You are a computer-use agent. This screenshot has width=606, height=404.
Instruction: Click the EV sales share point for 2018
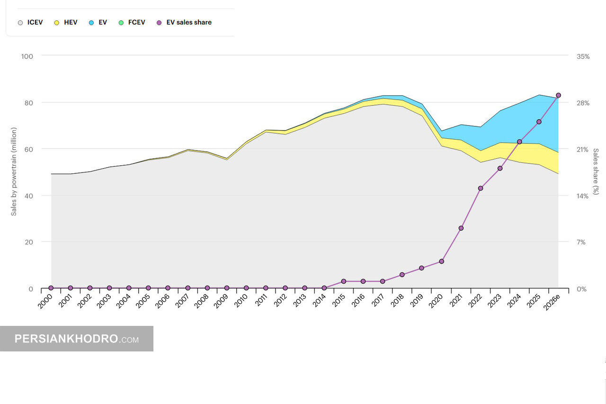402,275
